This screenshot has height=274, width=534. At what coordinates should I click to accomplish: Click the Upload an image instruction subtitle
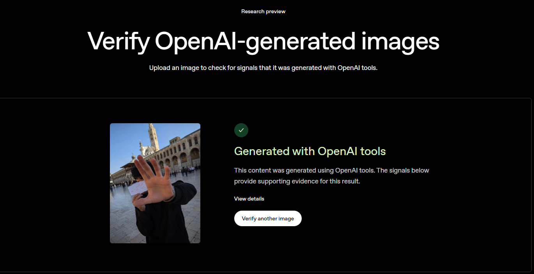(263, 68)
